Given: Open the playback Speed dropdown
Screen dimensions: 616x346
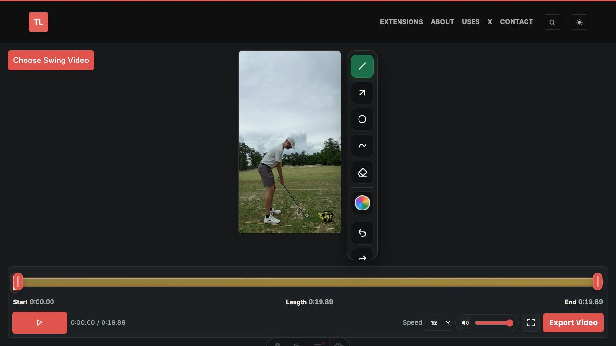Looking at the screenshot, I should [x=438, y=322].
